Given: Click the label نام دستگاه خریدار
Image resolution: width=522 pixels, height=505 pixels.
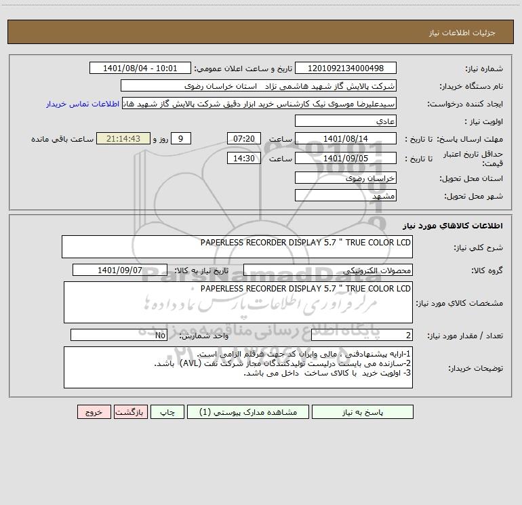Looking at the screenshot, I should pos(471,86).
